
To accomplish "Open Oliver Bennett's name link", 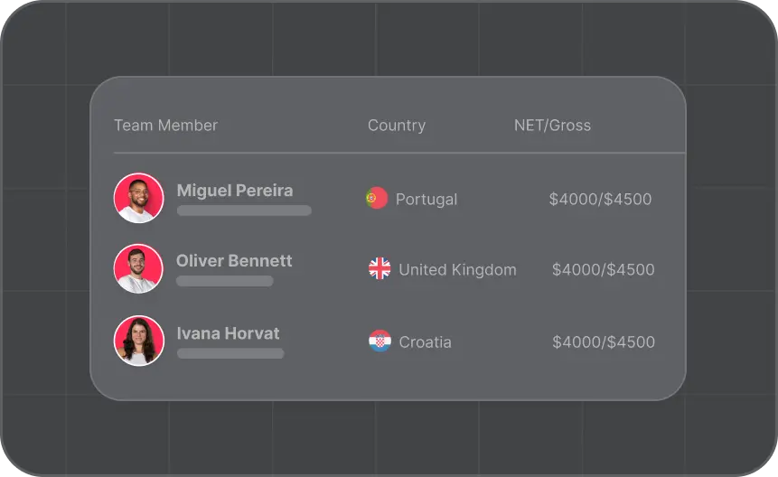I will pyautogui.click(x=234, y=261).
